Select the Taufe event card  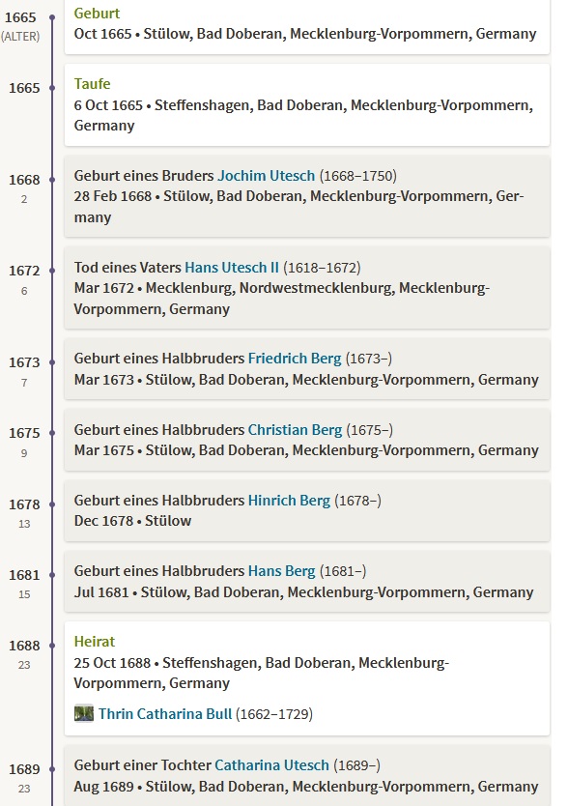307,105
